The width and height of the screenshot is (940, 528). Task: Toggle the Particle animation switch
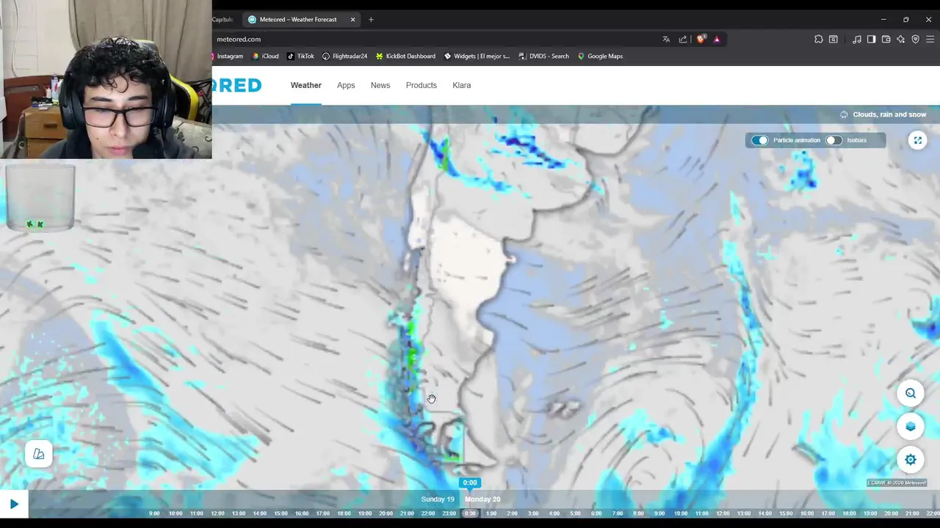[x=759, y=140]
